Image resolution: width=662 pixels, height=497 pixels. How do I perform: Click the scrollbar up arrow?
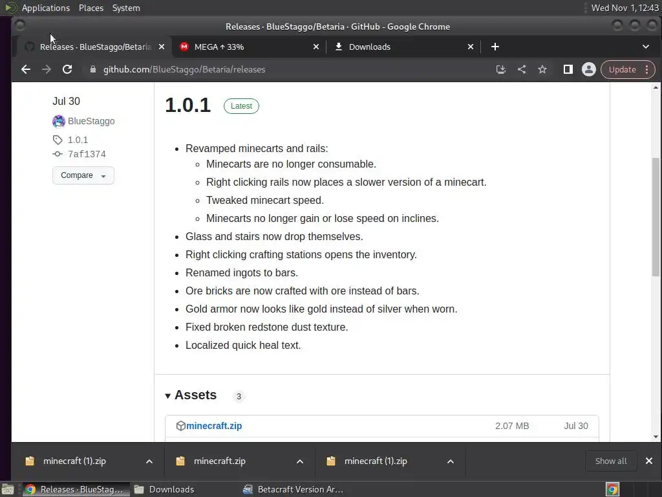pos(656,87)
